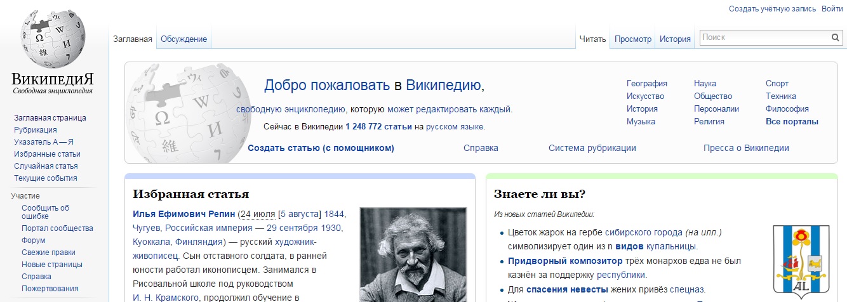Image resolution: width=847 pixels, height=302 pixels.
Task: Open the Куоккала article link
Action: point(152,242)
